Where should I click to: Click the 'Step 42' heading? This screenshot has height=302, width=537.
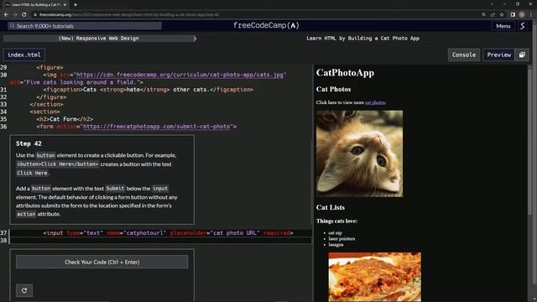(x=29, y=143)
